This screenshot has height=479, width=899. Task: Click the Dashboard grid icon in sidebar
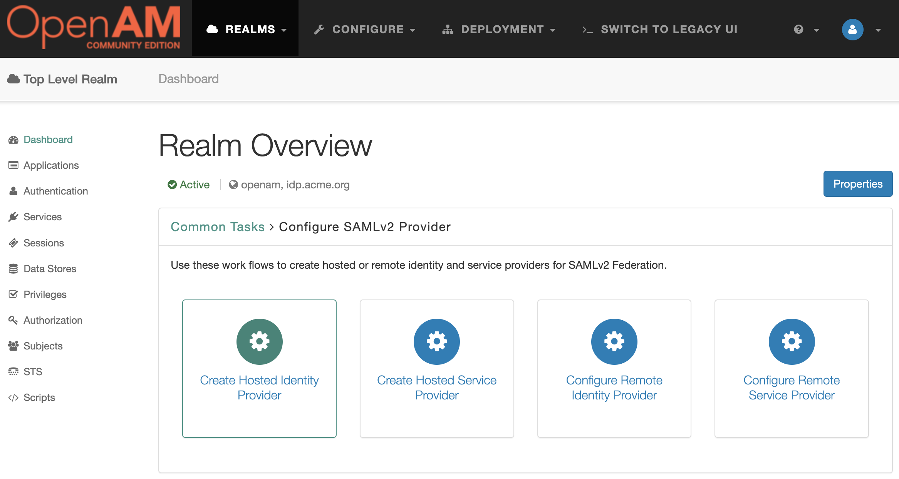tap(13, 140)
